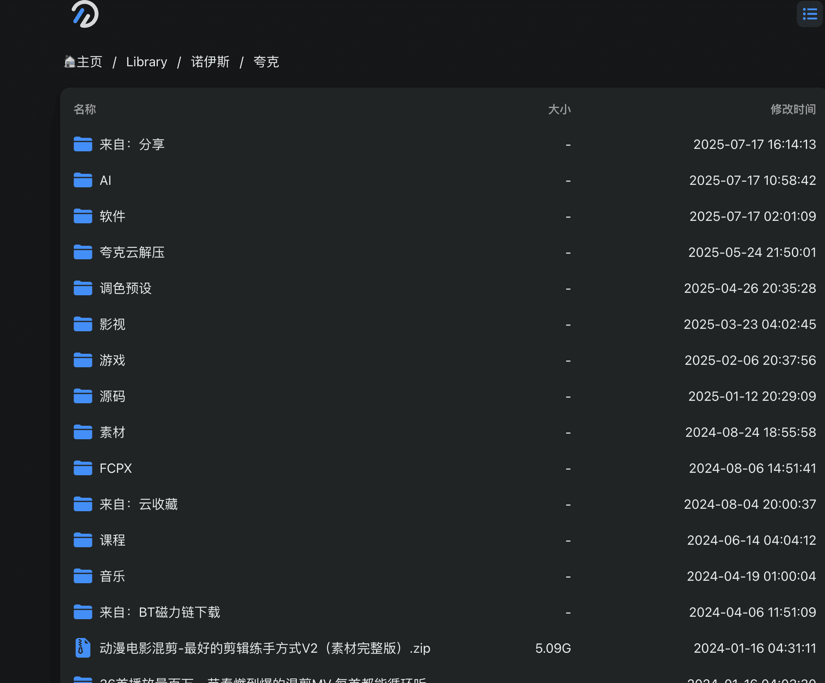
Task: Click the folder icon for 游戏
Action: pos(83,360)
